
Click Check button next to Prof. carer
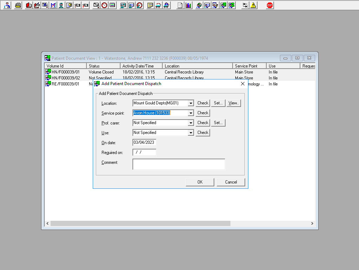tap(203, 123)
